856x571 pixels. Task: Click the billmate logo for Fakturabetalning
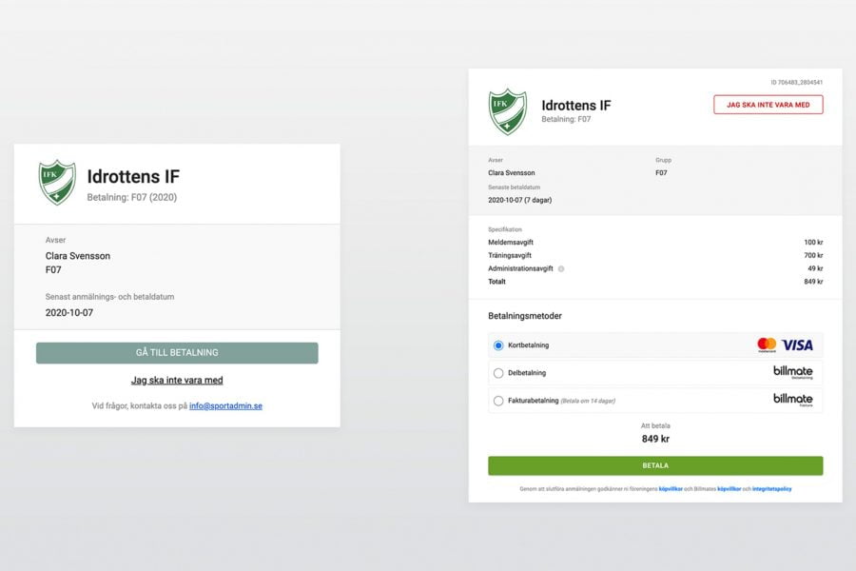[x=792, y=400]
